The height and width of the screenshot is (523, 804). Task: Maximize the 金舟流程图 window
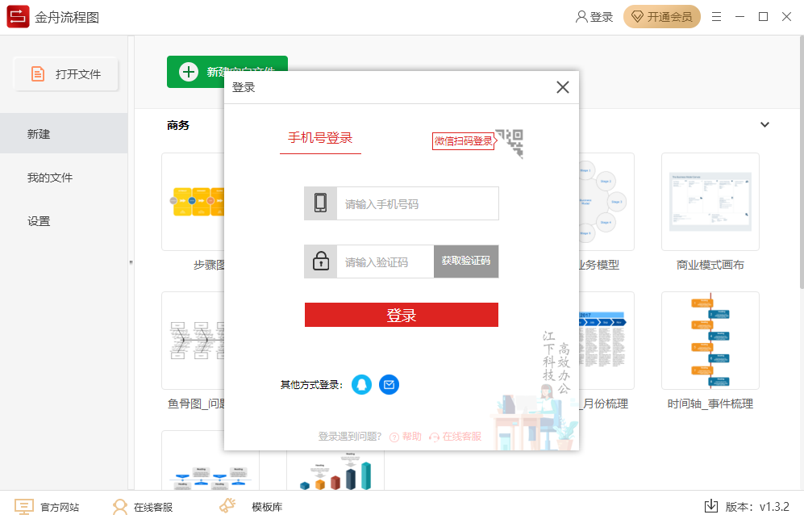[763, 17]
